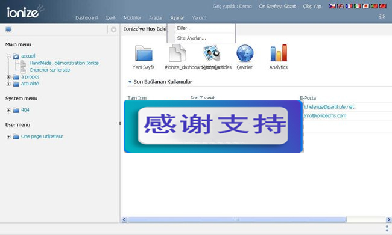Select the French flag language icon
This screenshot has height=235, width=392.
pos(349,6)
